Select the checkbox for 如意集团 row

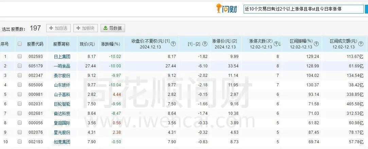pos(20,142)
